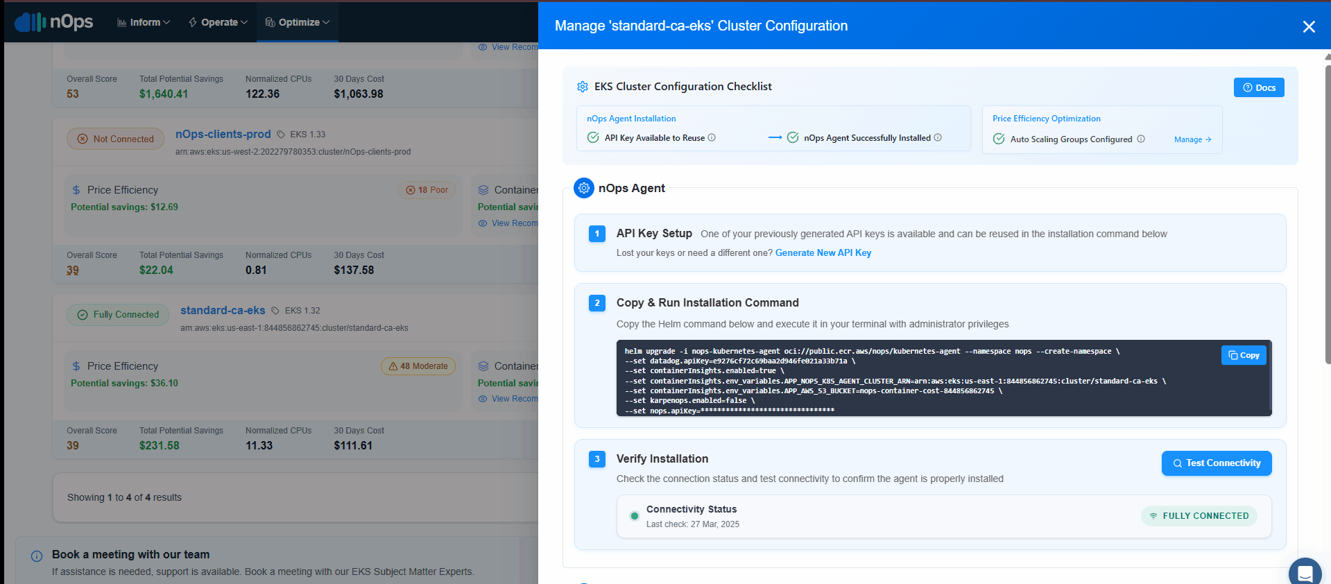Click the Showing 1 to 4 results text
This screenshot has height=584, width=1331.
(124, 497)
